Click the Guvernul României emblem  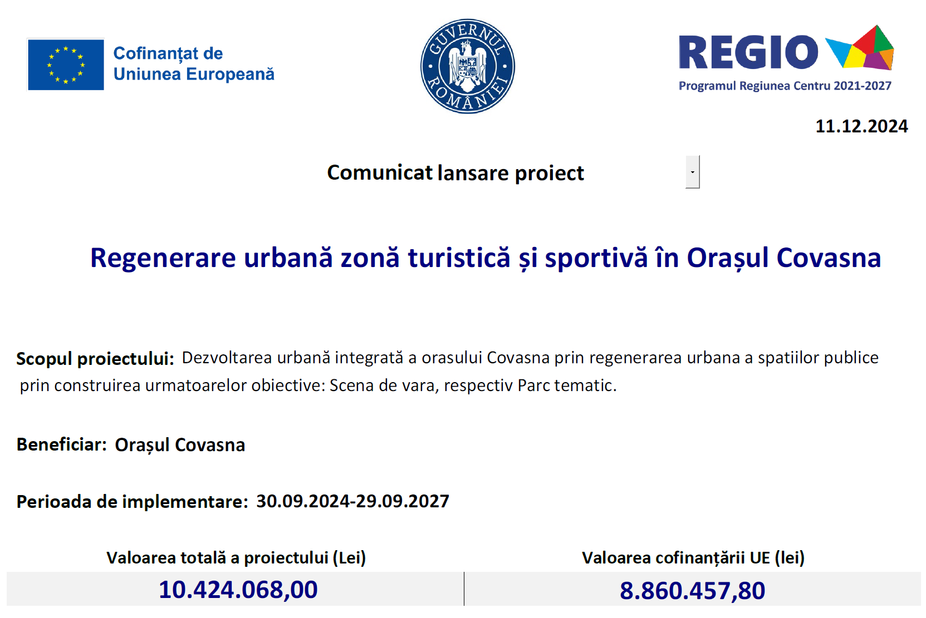[468, 66]
